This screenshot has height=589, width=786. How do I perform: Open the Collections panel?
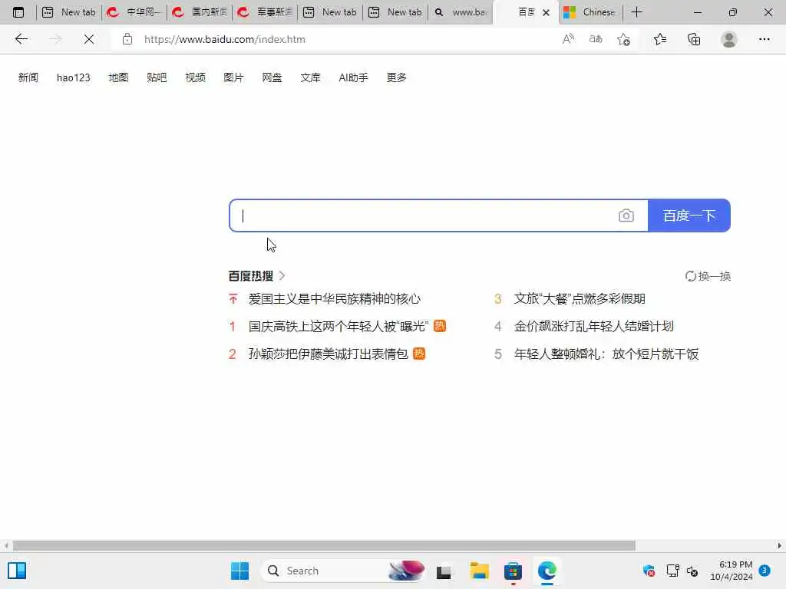694,39
